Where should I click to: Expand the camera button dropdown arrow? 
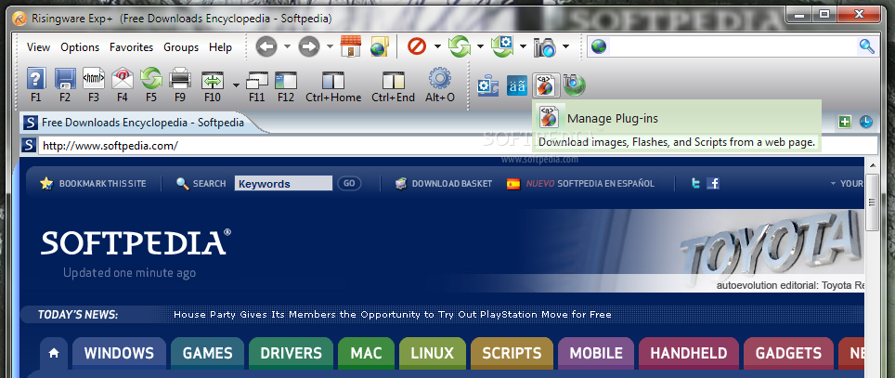pyautogui.click(x=566, y=46)
